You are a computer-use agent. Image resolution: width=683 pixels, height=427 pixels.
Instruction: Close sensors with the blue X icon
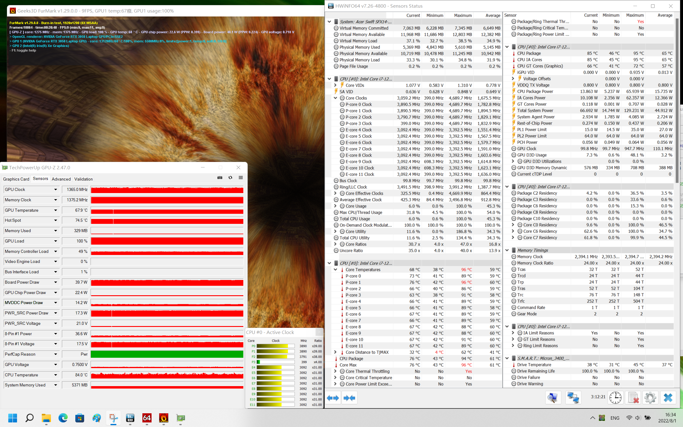coord(668,398)
